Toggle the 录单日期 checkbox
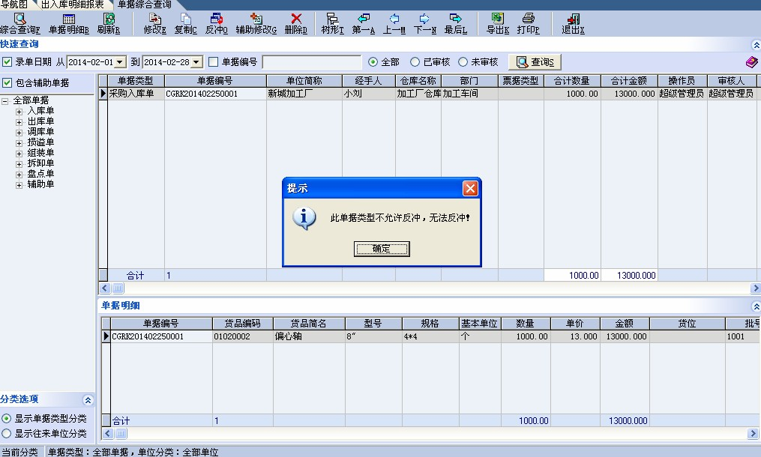Viewport: 761px width, 457px height. 7,62
